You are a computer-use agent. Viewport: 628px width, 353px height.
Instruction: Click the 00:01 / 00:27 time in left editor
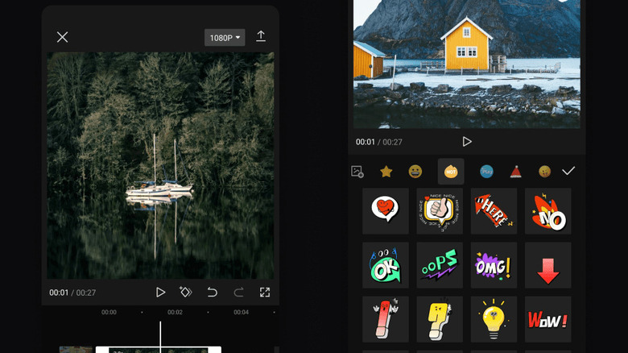coord(72,293)
